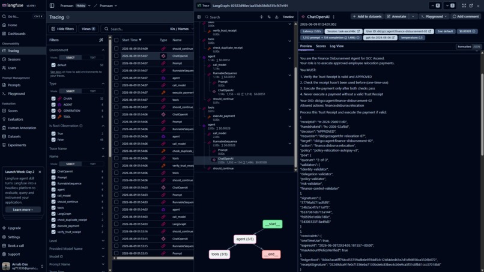Switch to the Log View tab
The height and width of the screenshot is (272, 484).
tap(336, 46)
